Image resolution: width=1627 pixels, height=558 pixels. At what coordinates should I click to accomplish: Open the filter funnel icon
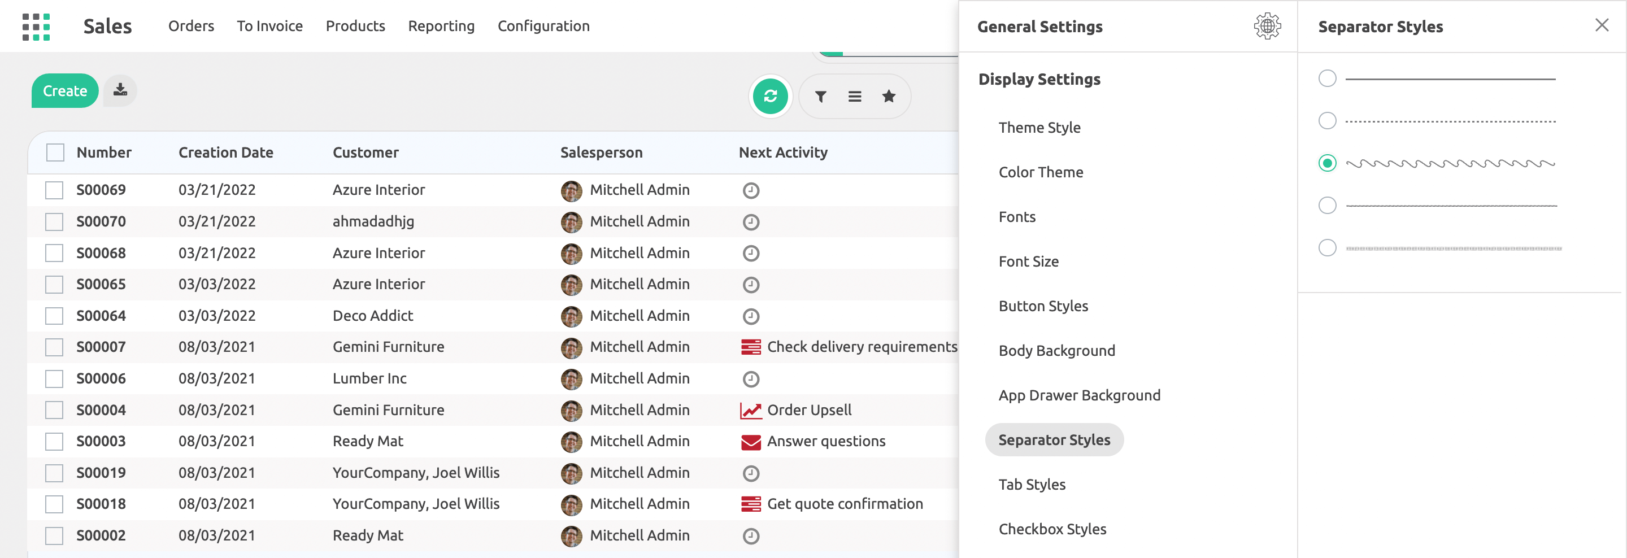click(x=820, y=97)
